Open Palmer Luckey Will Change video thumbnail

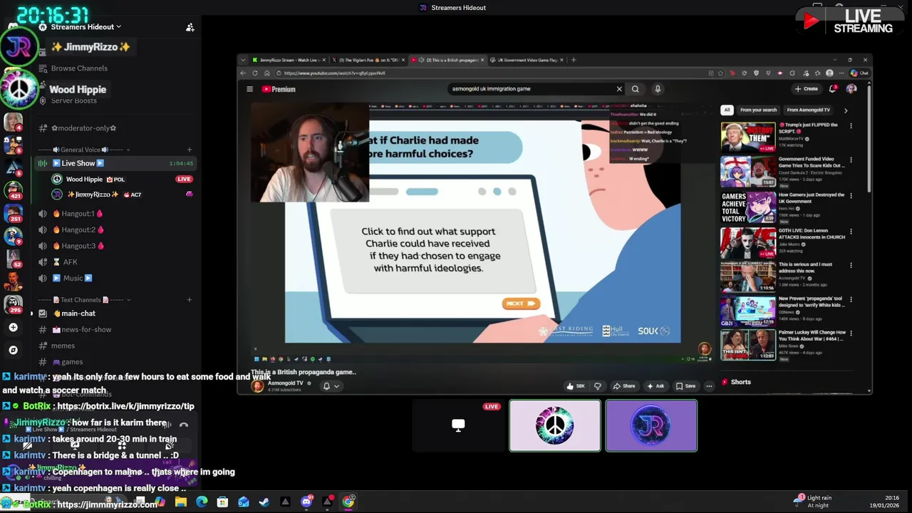click(748, 346)
